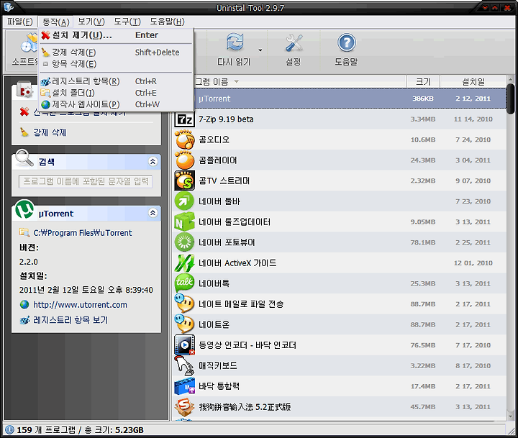
Task: Select the 곰오디오 program icon
Action: click(x=184, y=140)
